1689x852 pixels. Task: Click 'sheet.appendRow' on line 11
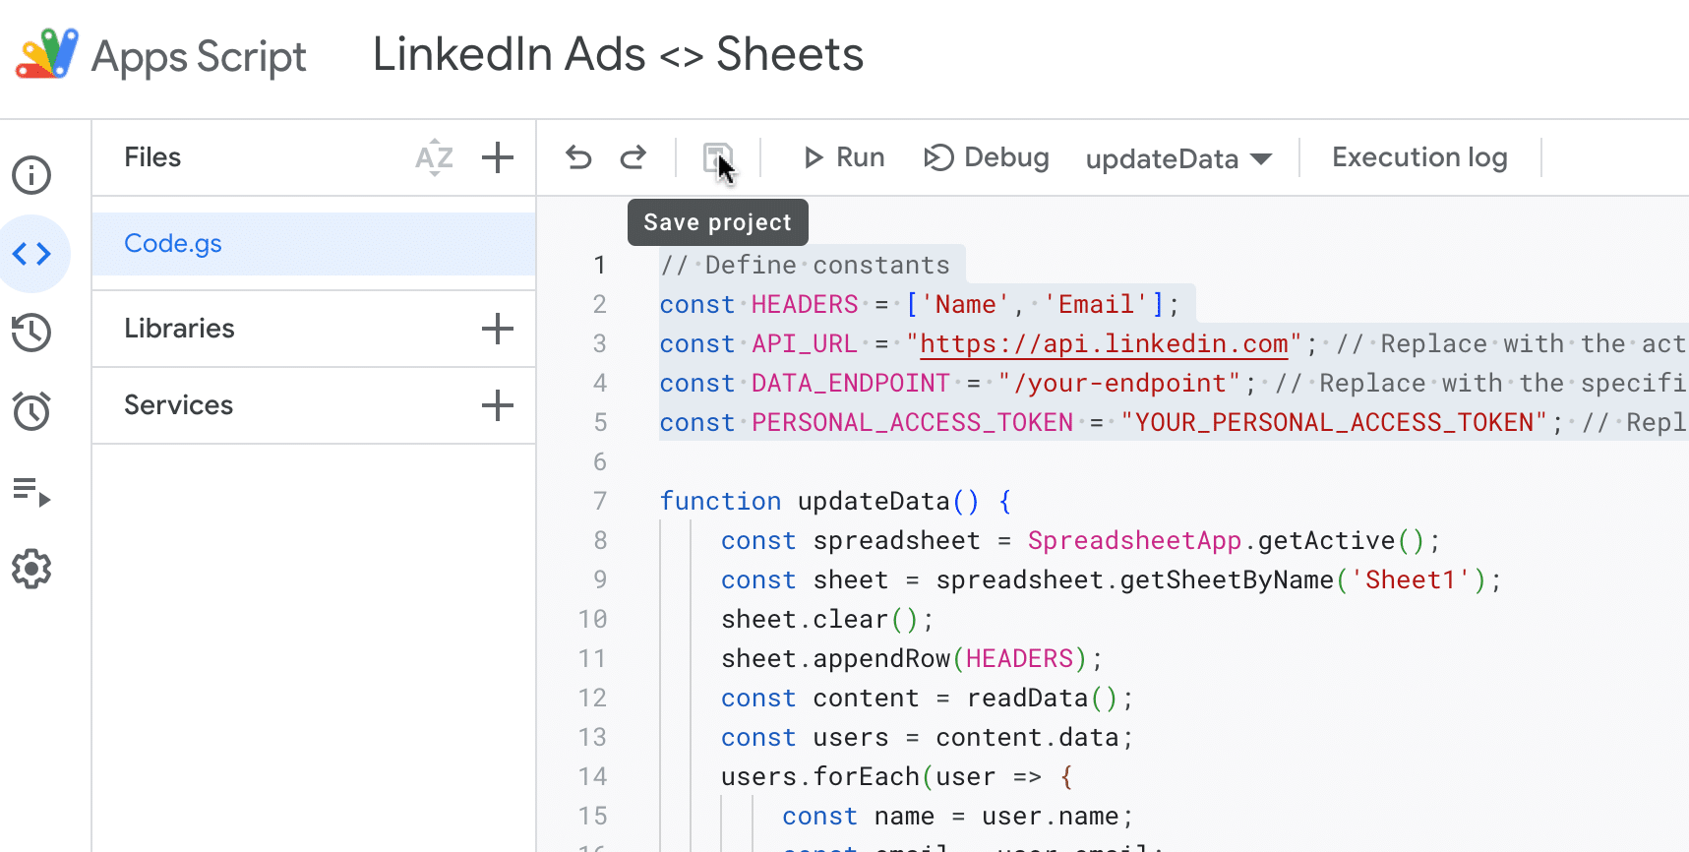coord(835,658)
